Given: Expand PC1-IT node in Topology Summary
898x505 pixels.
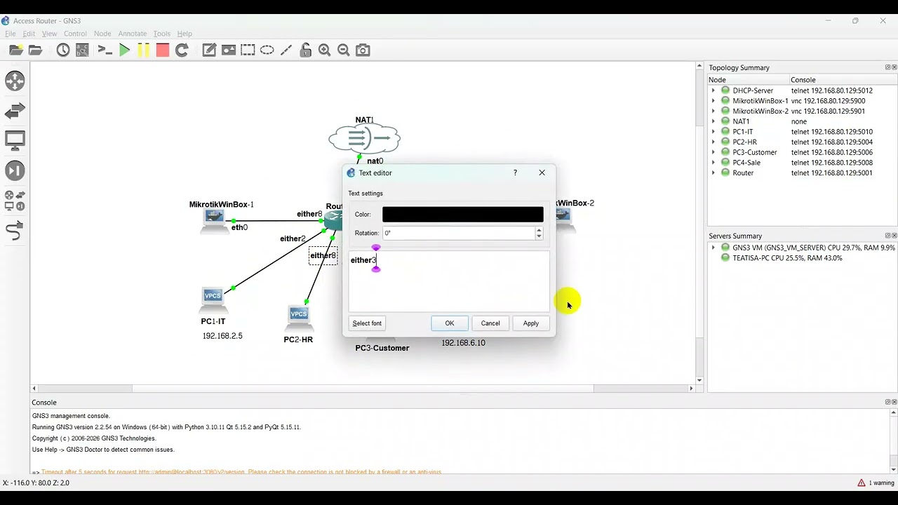Looking at the screenshot, I should [713, 132].
